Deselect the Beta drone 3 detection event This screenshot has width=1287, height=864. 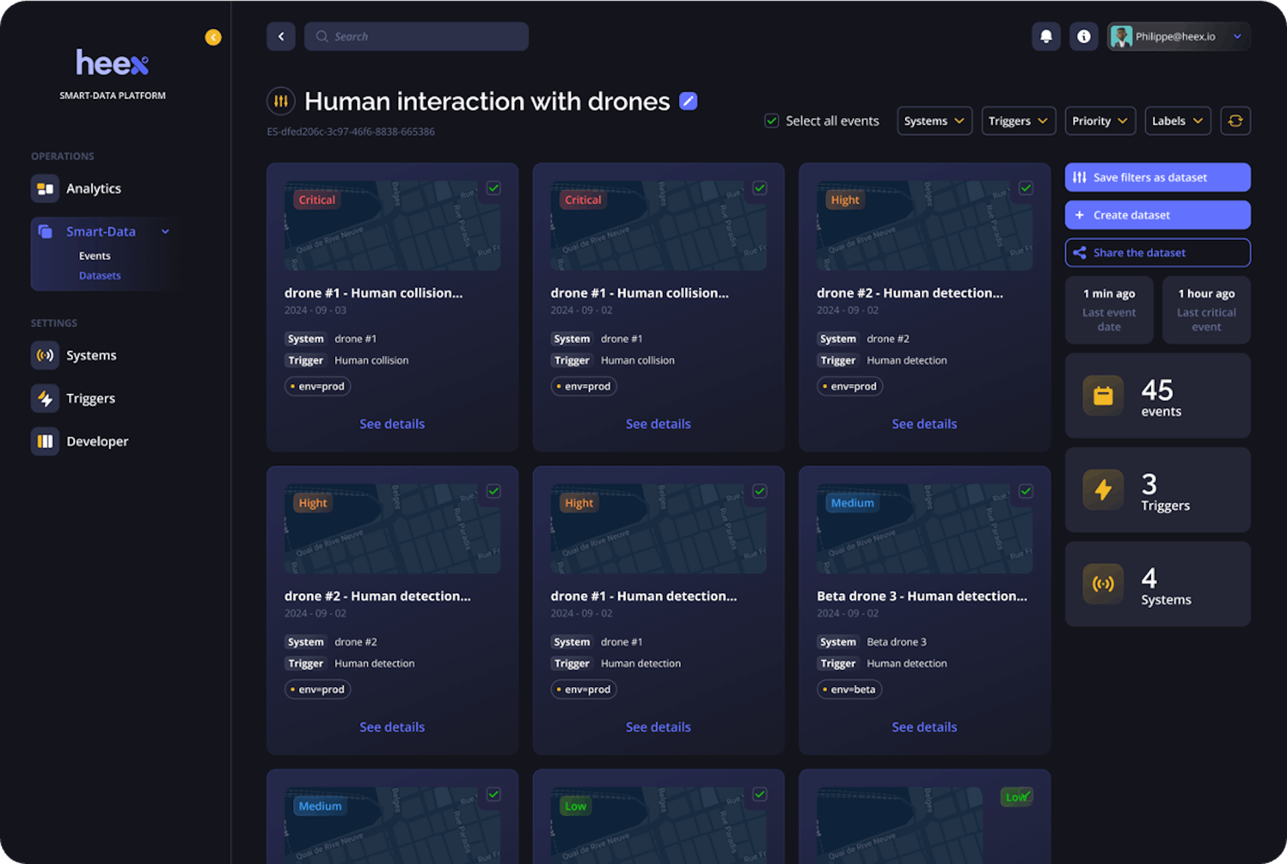click(1026, 491)
